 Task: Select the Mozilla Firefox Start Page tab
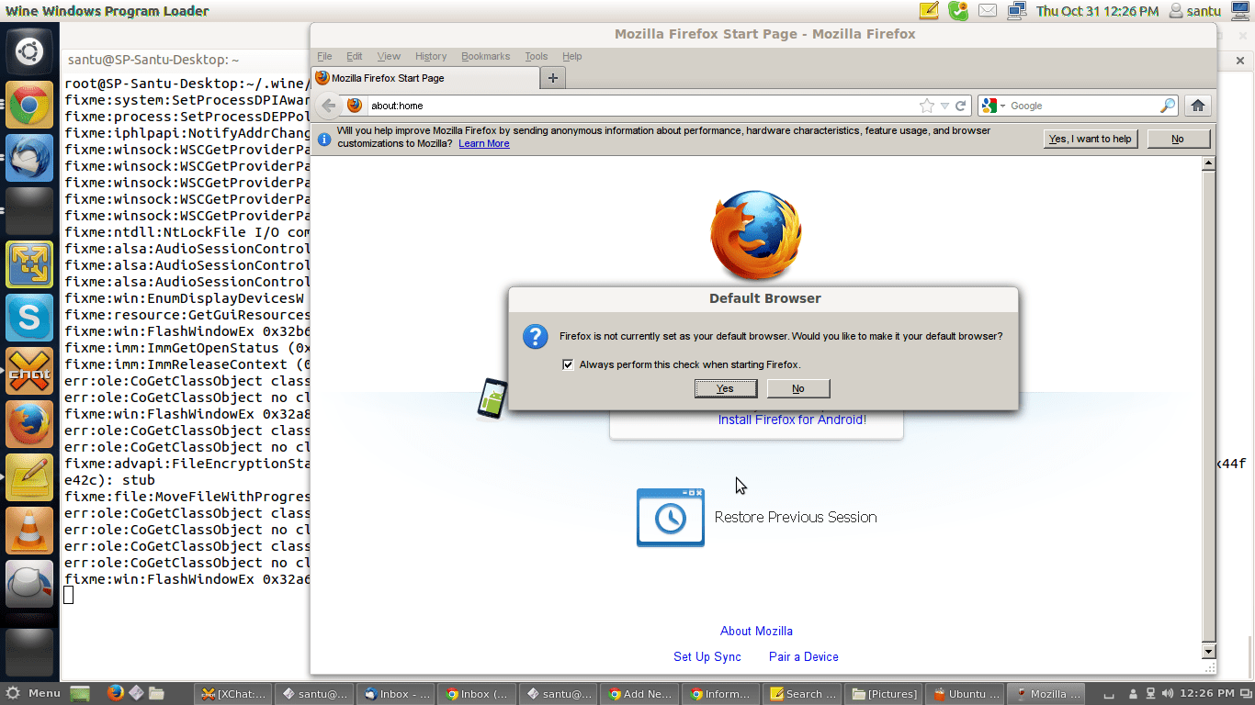tap(424, 78)
